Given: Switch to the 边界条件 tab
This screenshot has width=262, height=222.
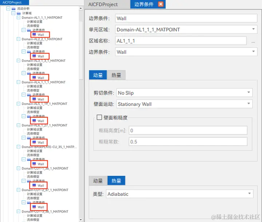Looking at the screenshot, I should (144, 4).
